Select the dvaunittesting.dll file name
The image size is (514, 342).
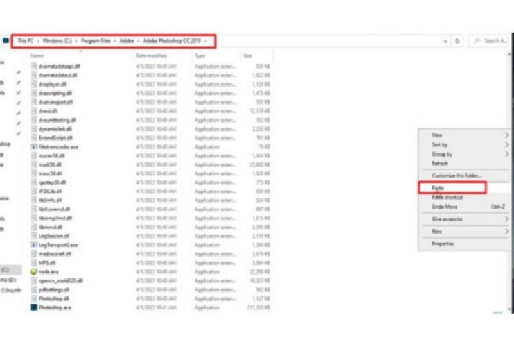pyautogui.click(x=57, y=120)
